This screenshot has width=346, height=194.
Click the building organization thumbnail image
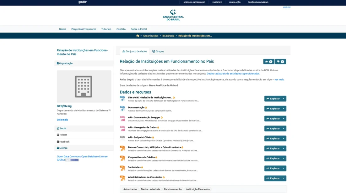(84, 86)
